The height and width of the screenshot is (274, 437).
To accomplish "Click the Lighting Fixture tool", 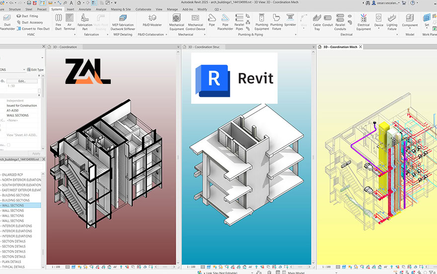I will pyautogui.click(x=392, y=21).
